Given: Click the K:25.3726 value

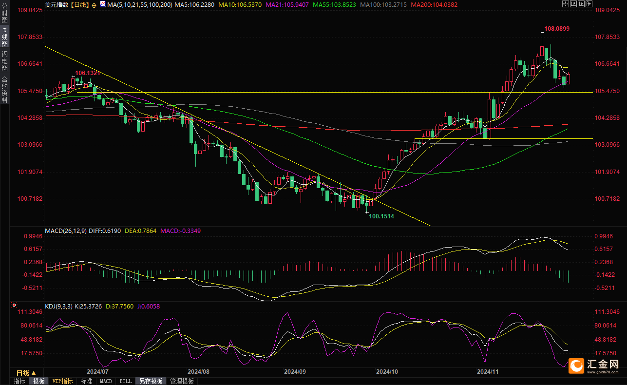Looking at the screenshot, I should coord(89,307).
